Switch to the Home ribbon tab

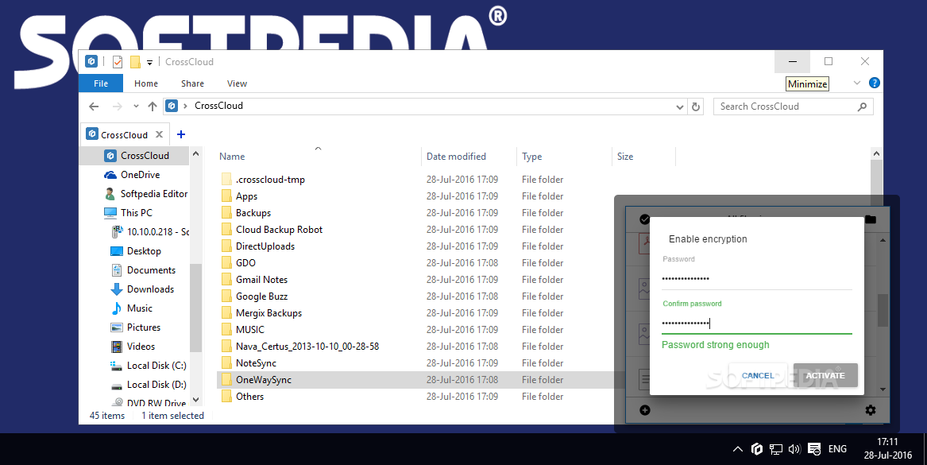146,83
